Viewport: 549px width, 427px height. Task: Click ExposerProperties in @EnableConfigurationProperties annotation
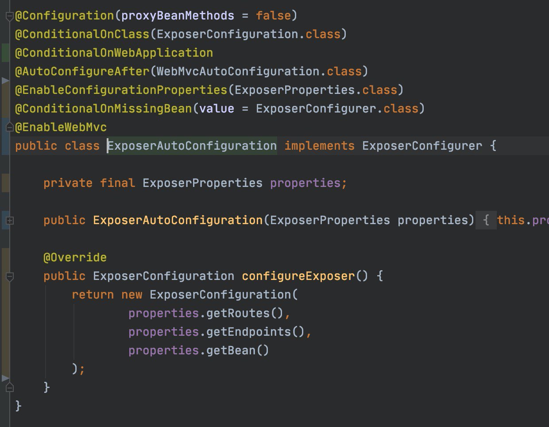[x=294, y=90]
